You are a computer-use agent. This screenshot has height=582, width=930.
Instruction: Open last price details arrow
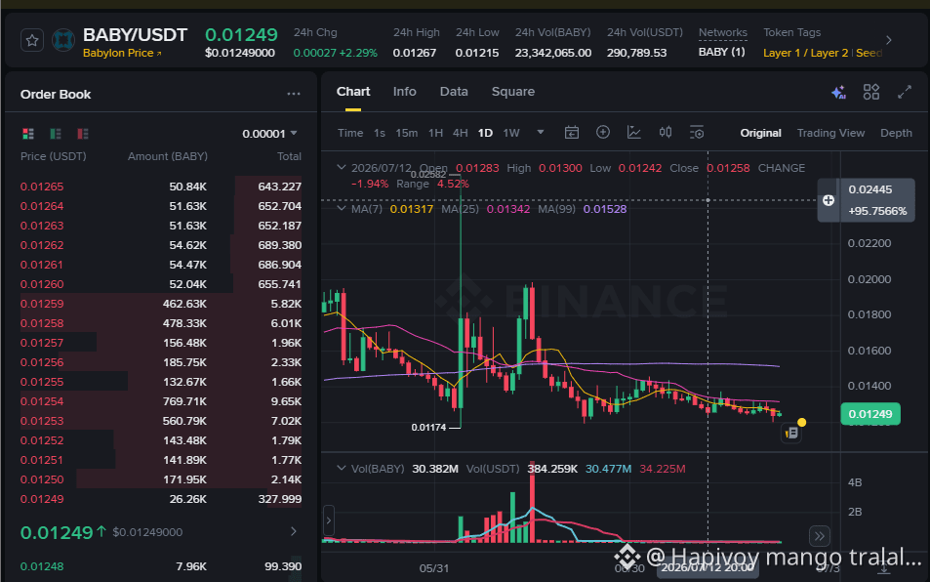coord(293,531)
